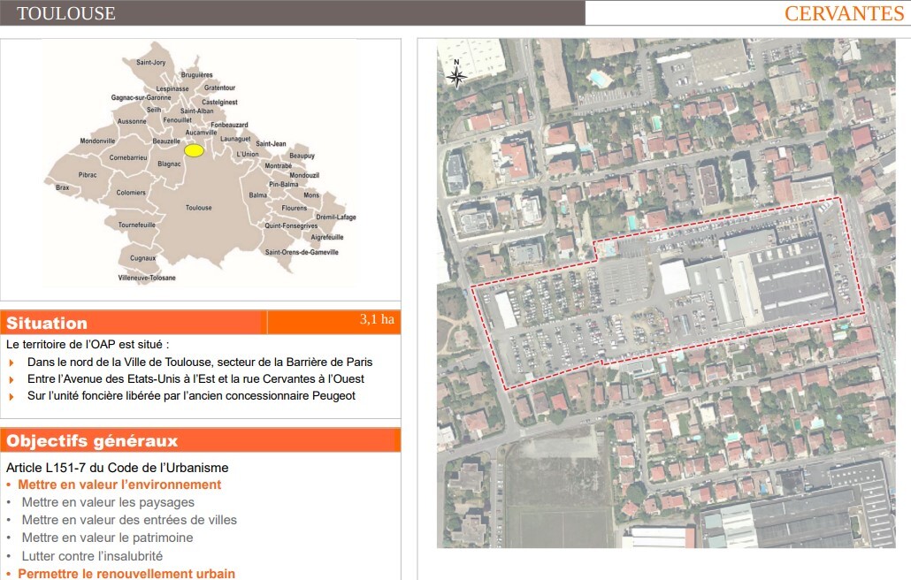Click 'Article L151-7 du Code de l'Urbanisme' text
911x580 pixels.
(118, 468)
